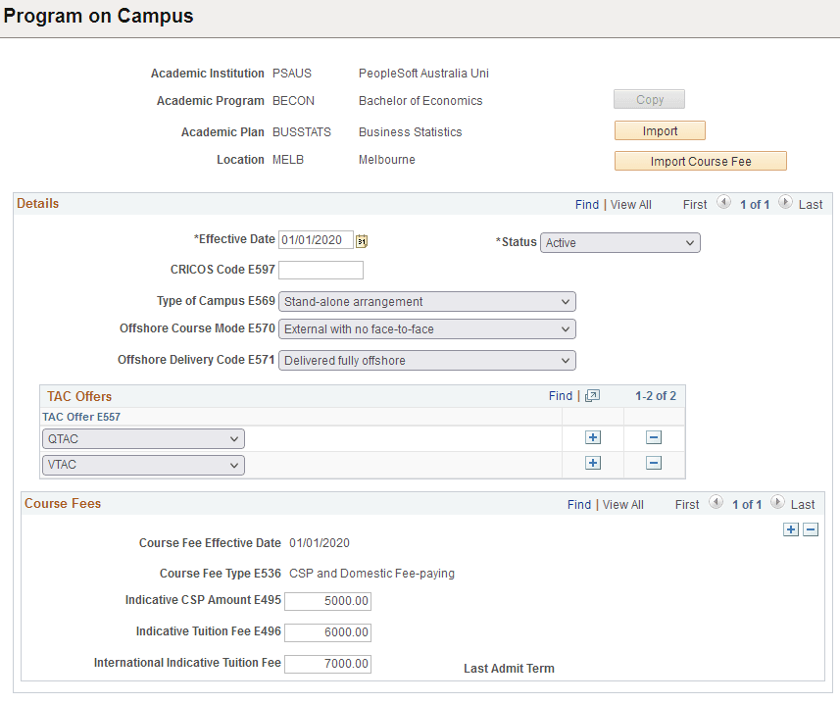This screenshot has height=704, width=840.
Task: Open the Effective Date calendar picker
Action: [360, 239]
